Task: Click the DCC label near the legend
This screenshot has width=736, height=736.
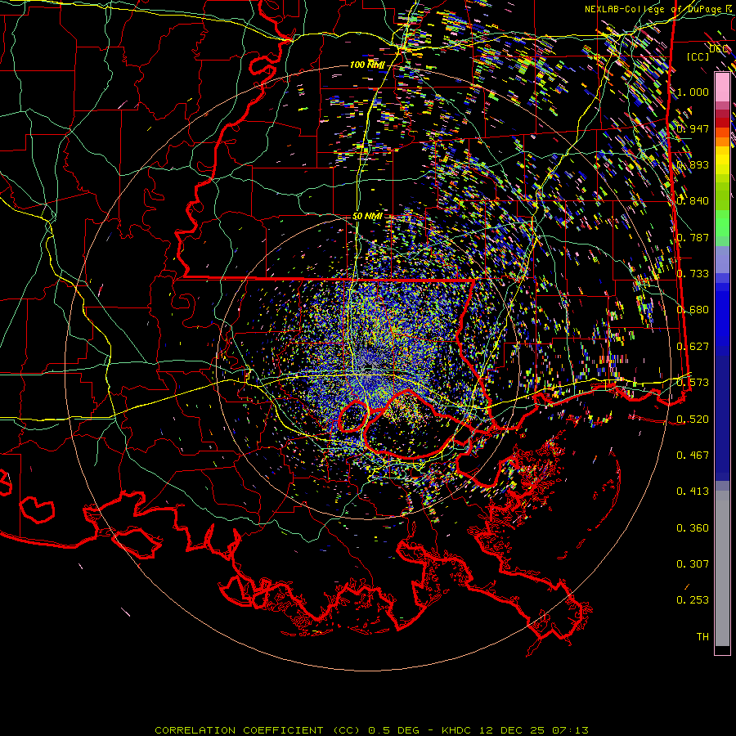Action: coord(718,49)
